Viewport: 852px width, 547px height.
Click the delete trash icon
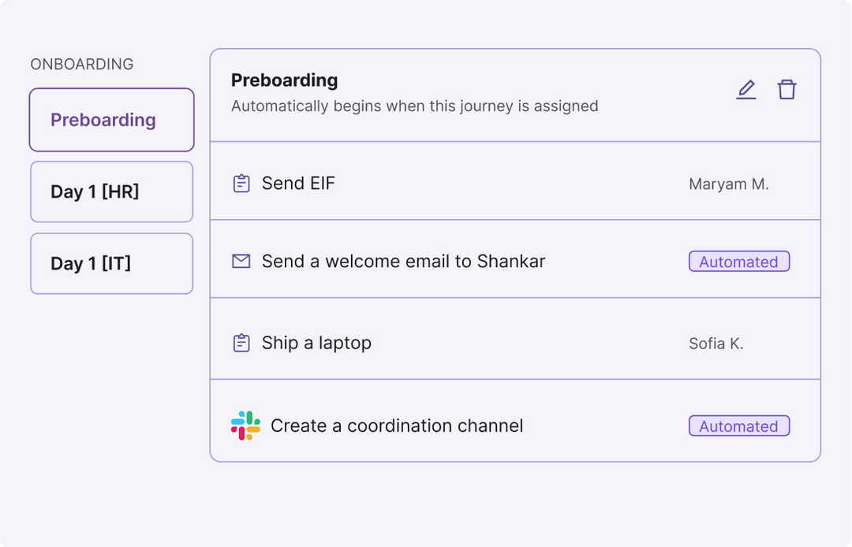point(787,90)
